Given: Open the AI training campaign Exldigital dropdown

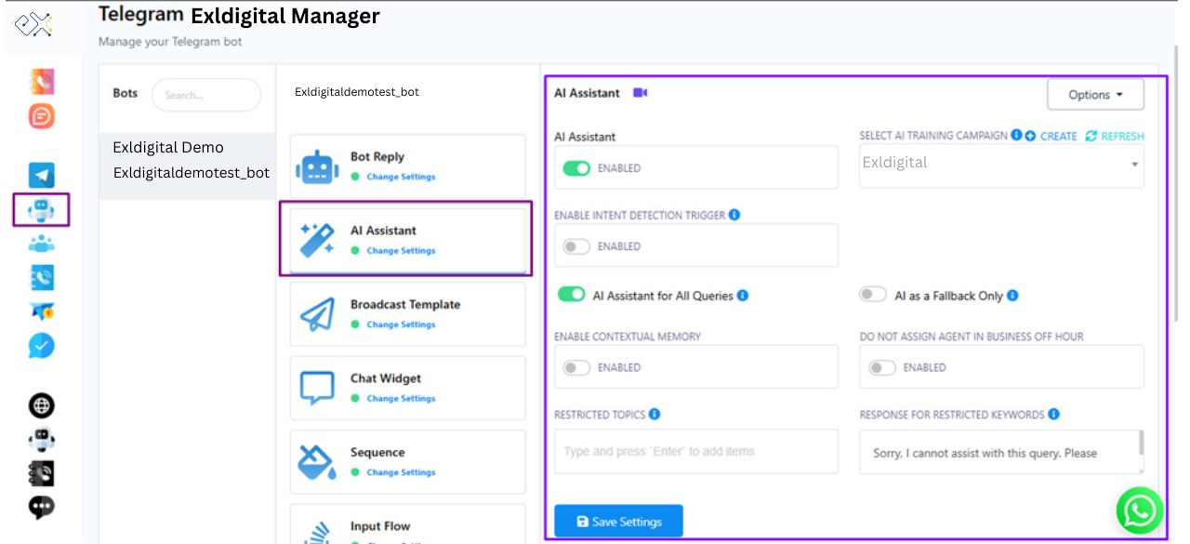Looking at the screenshot, I should 1001,166.
